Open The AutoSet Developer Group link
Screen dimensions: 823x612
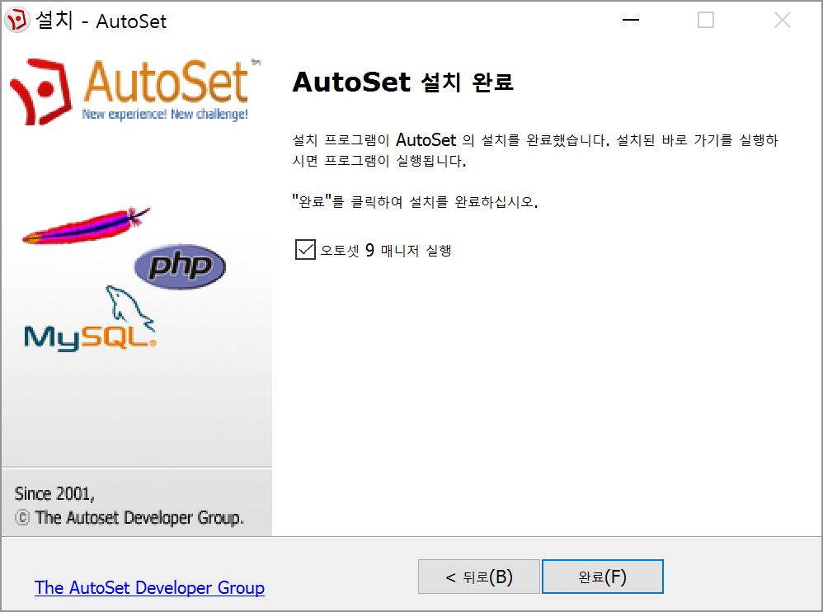149,588
